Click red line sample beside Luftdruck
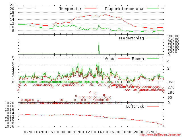The image size is (182, 137). 153,106
